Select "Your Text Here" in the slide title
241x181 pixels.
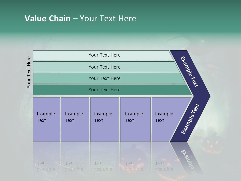point(108,19)
